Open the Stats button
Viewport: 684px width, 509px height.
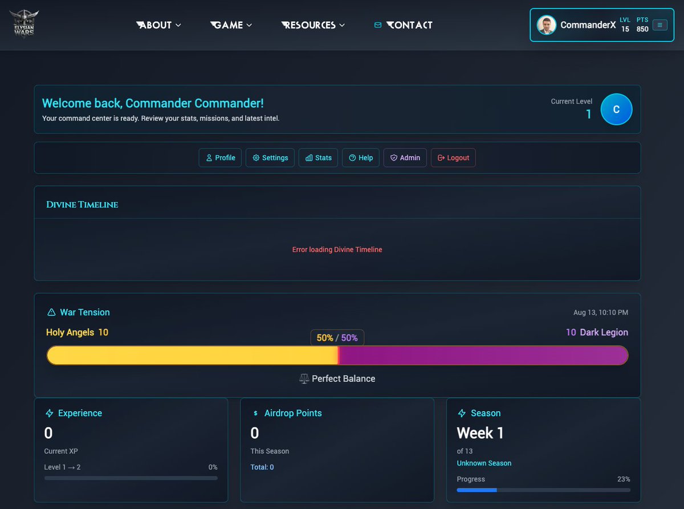[319, 158]
